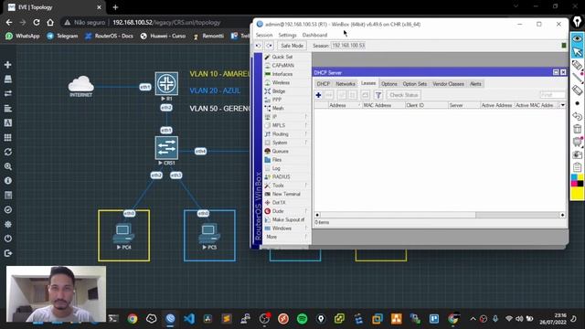The width and height of the screenshot is (585, 329).
Task: Click the R1 router node in topology
Action: point(166,83)
